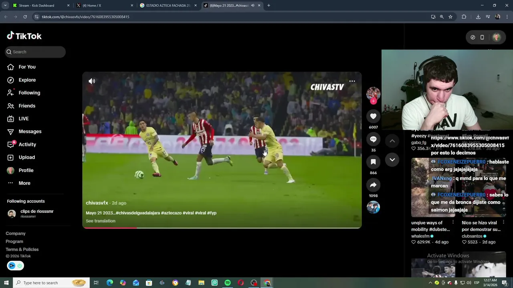This screenshot has width=513, height=288.
Task: Mute the TikTok browser tab audio
Action: click(x=252, y=6)
